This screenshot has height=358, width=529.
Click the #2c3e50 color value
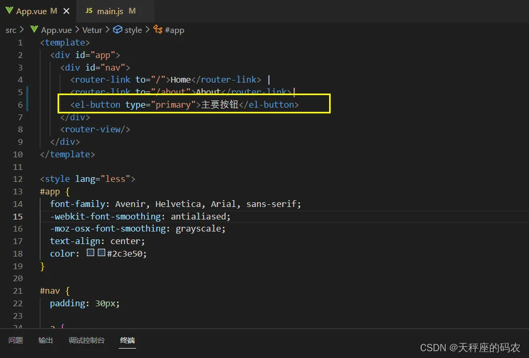point(125,253)
